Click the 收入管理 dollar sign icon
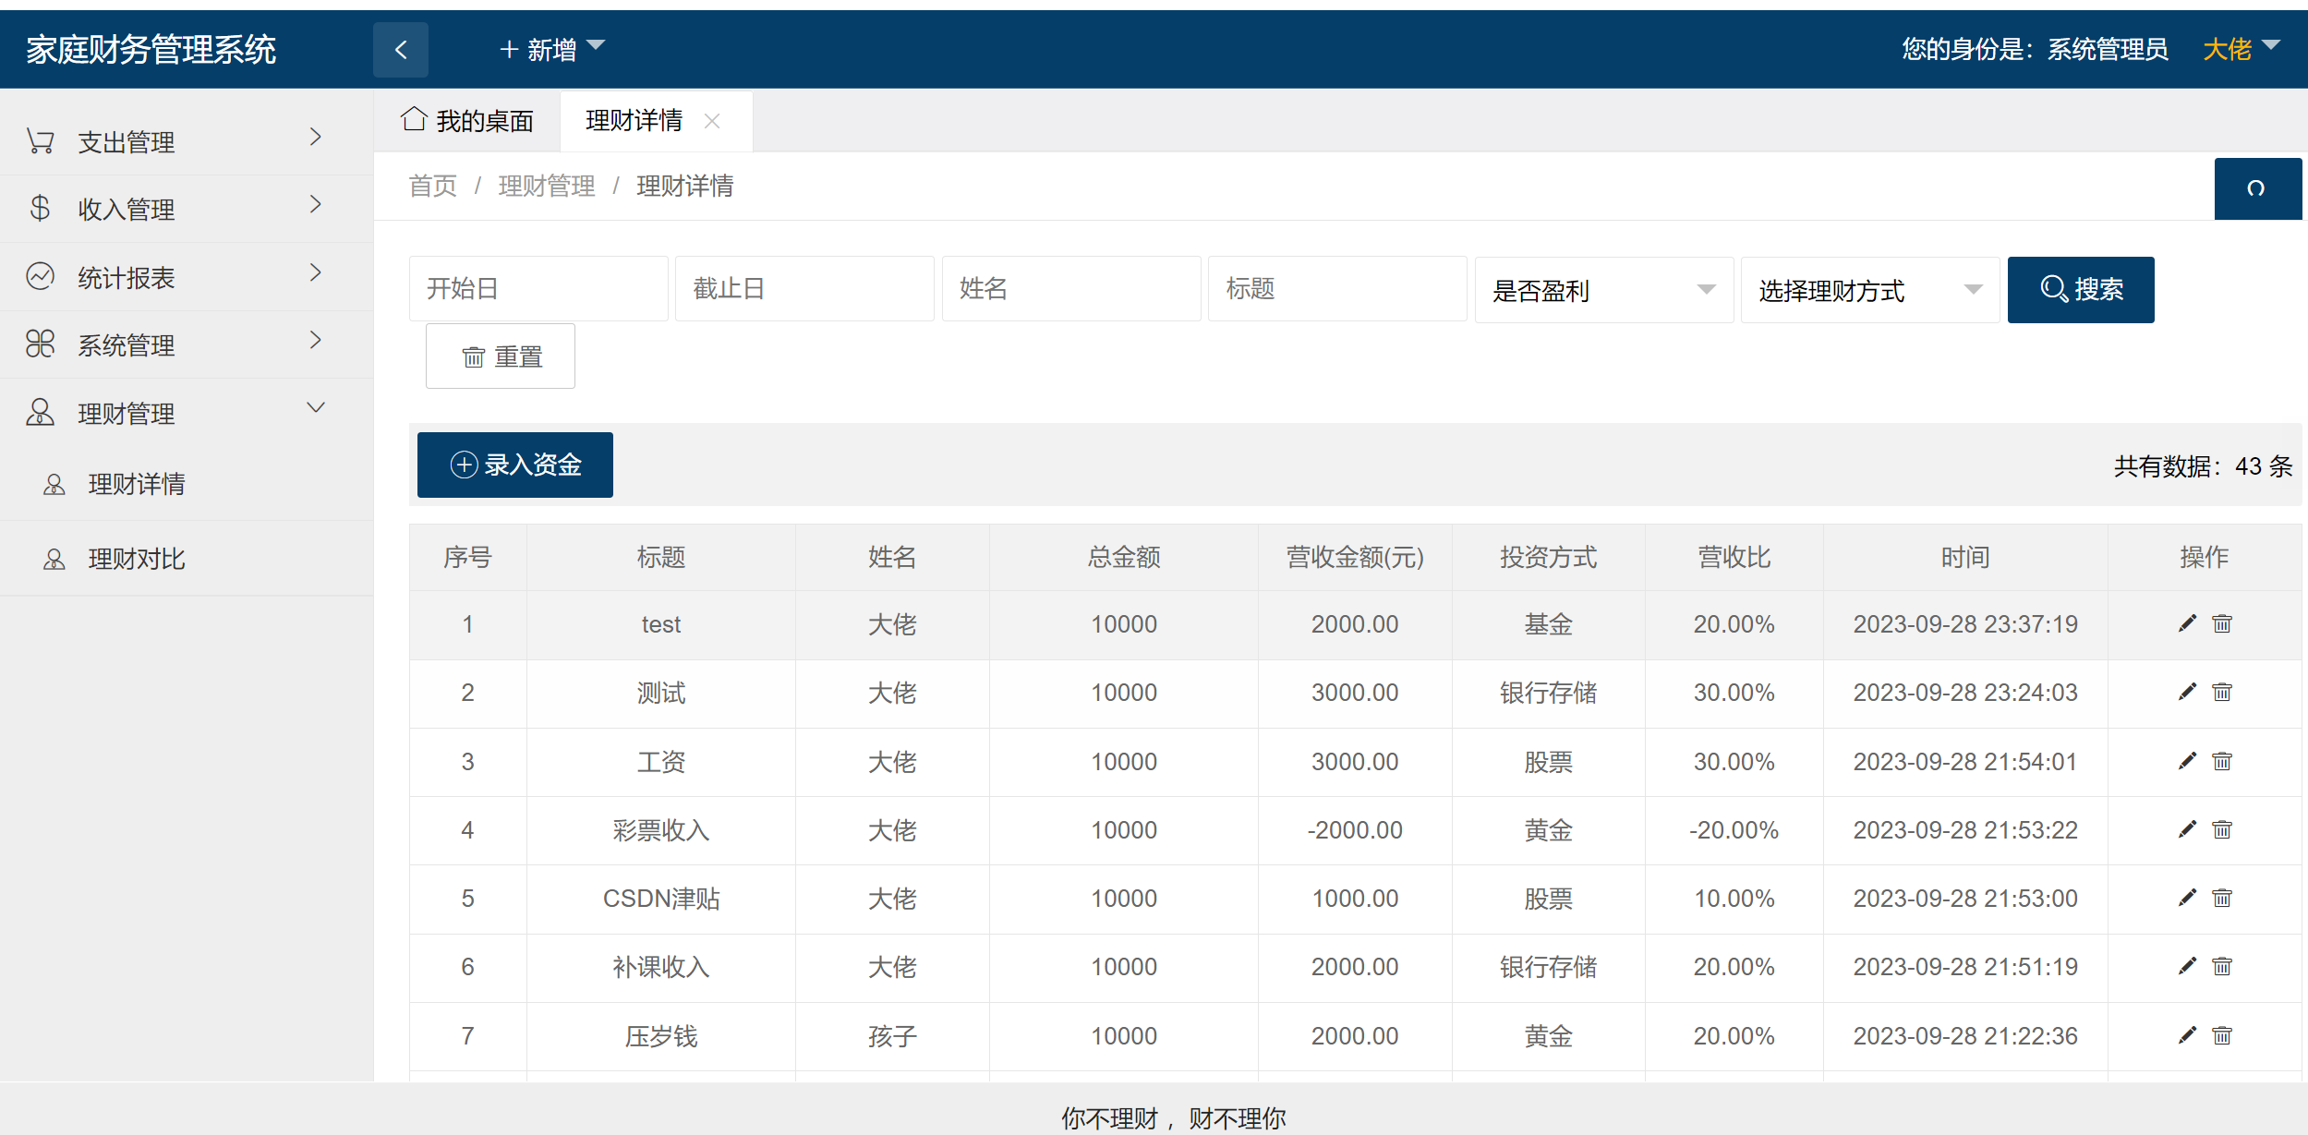This screenshot has width=2308, height=1135. [x=41, y=208]
